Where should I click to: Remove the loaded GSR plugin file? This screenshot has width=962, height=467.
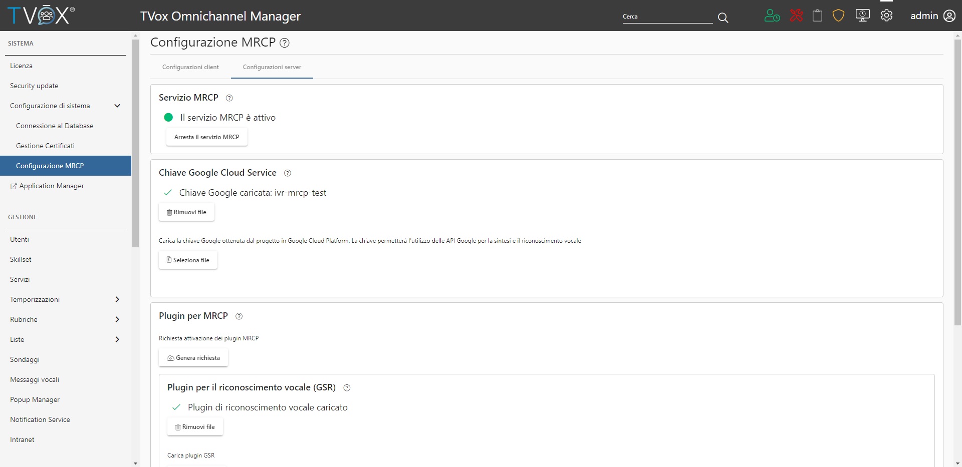(x=195, y=427)
